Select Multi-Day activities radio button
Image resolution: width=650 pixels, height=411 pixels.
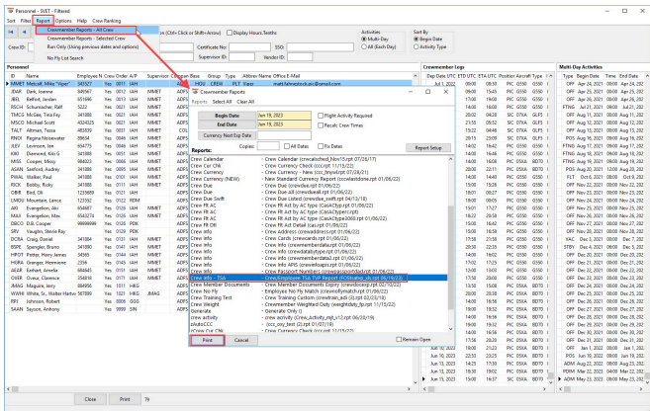click(364, 39)
